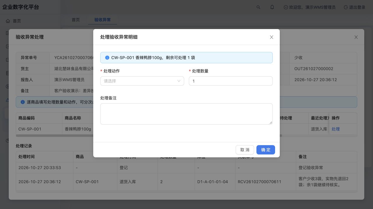The height and width of the screenshot is (209, 373).
Task: Click receipt number RCV26102700070611
Action: [259, 182]
